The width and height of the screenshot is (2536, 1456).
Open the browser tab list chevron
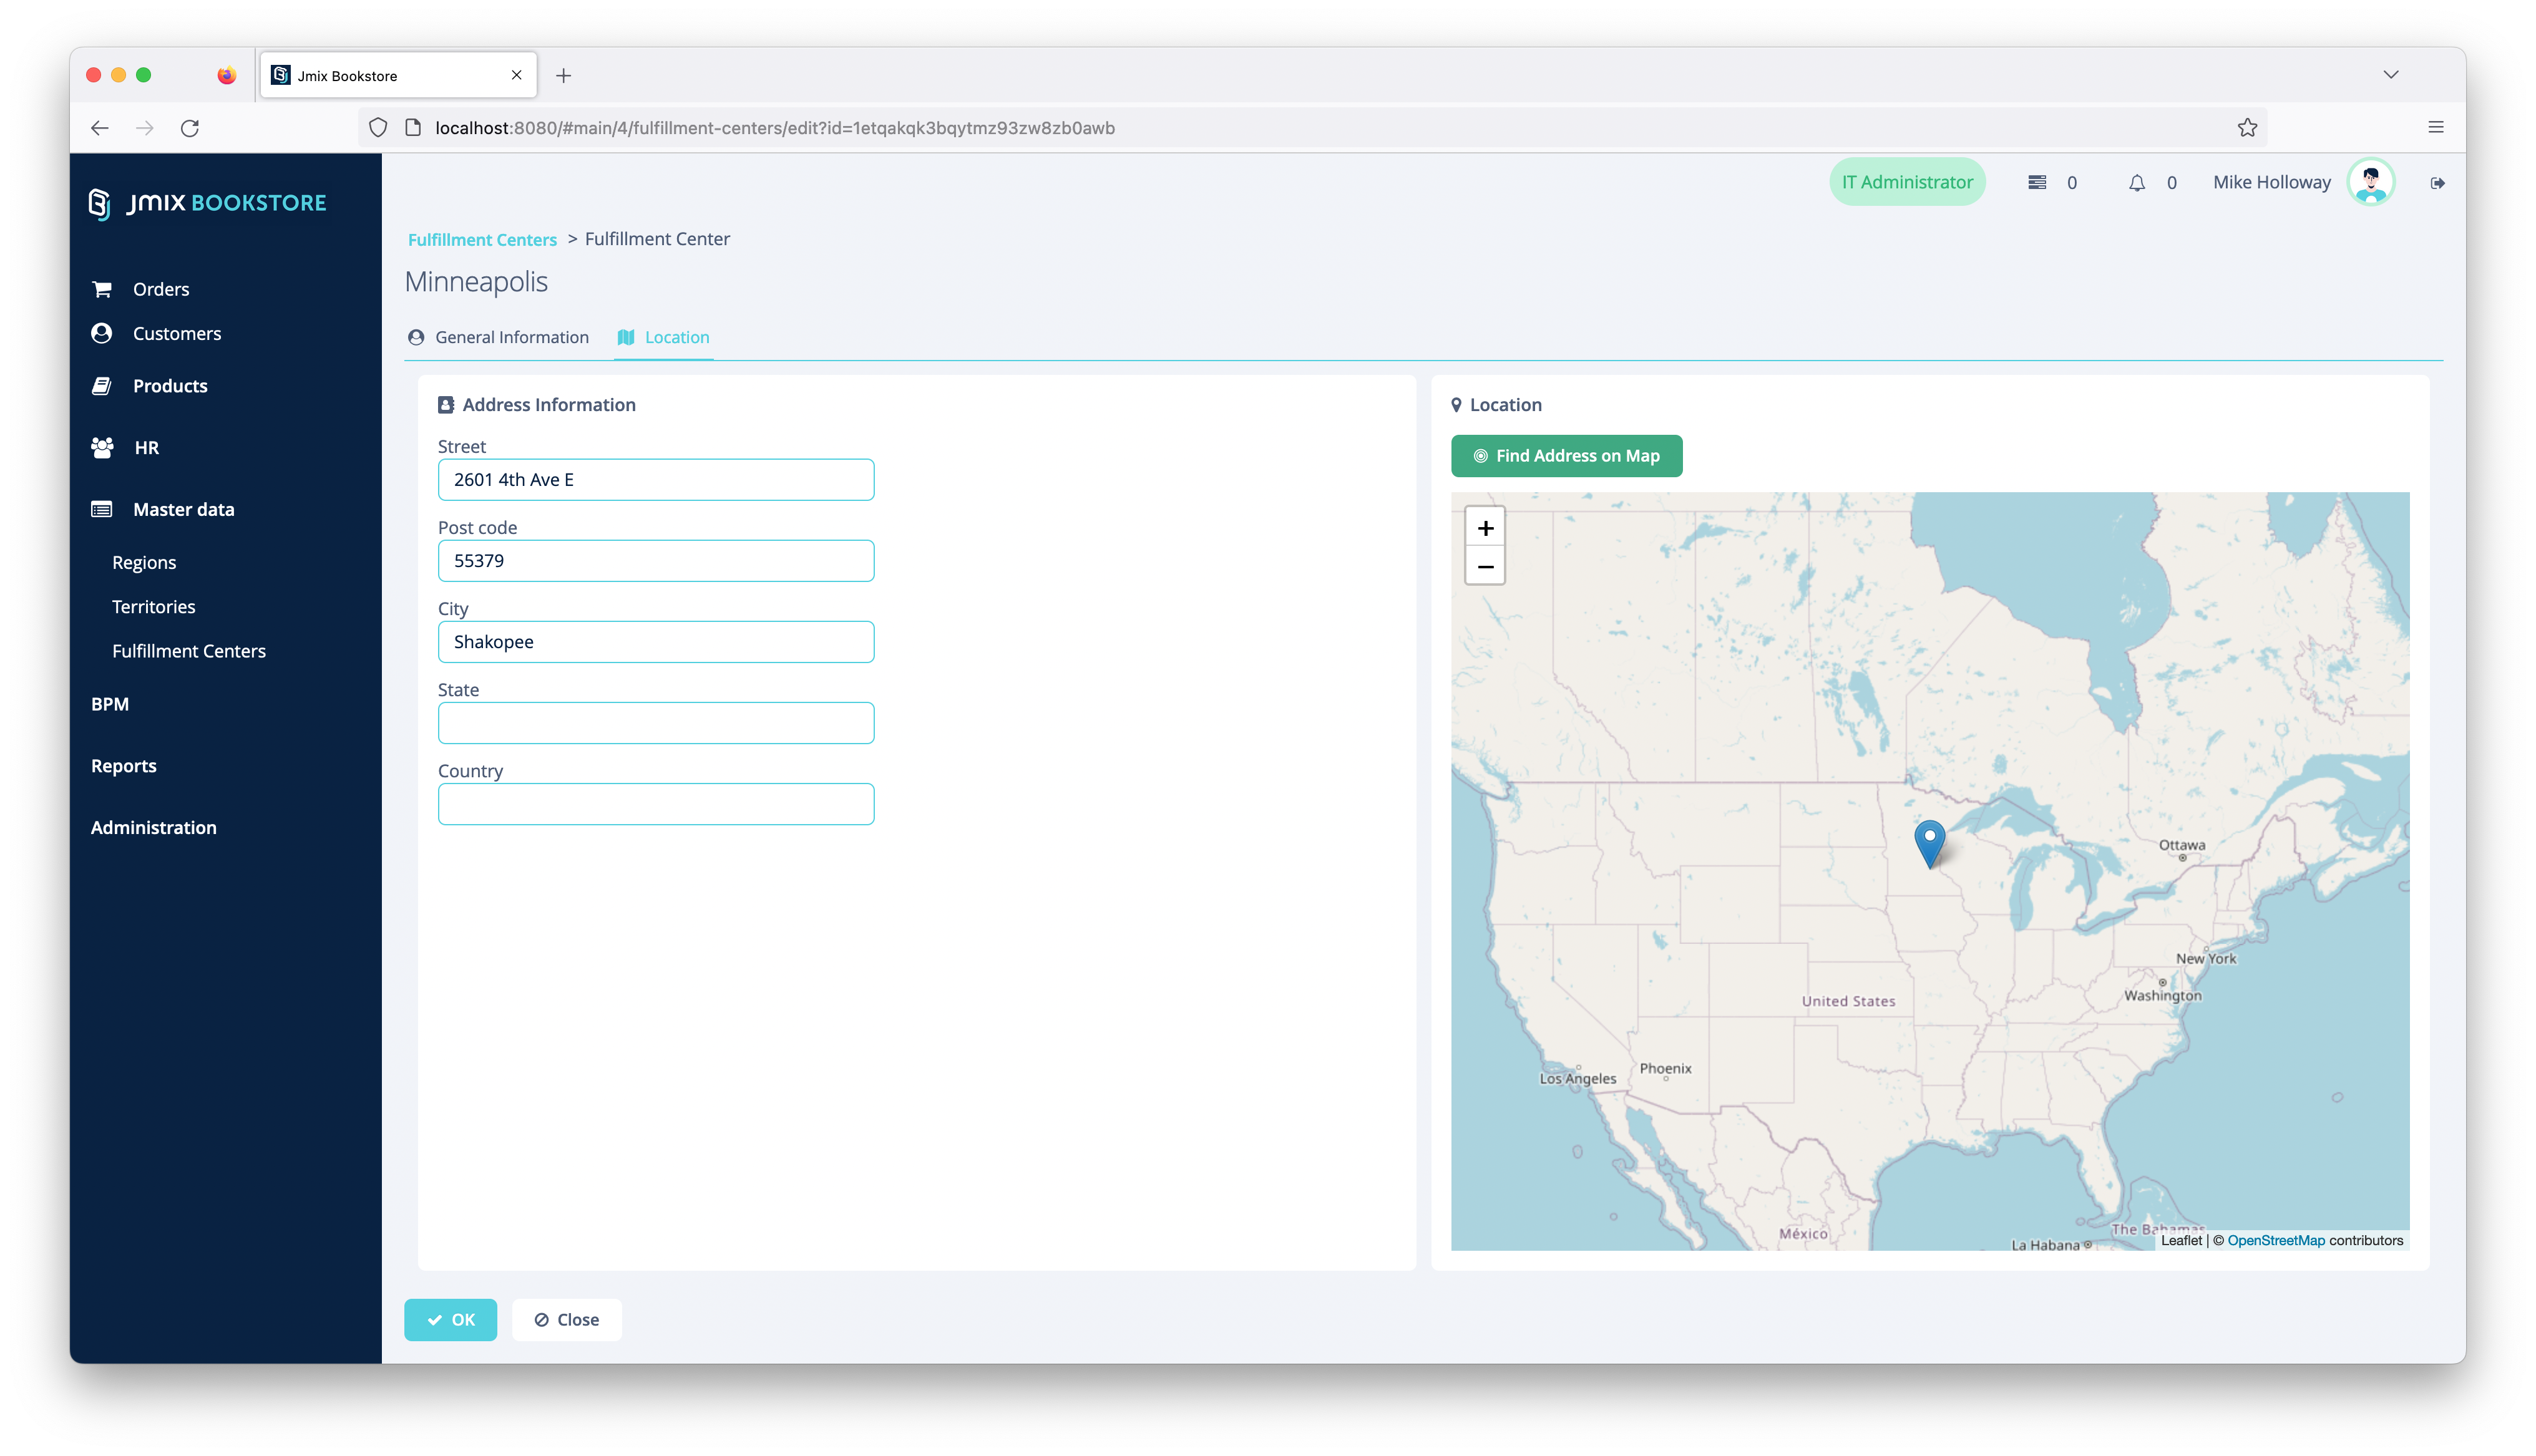2390,75
